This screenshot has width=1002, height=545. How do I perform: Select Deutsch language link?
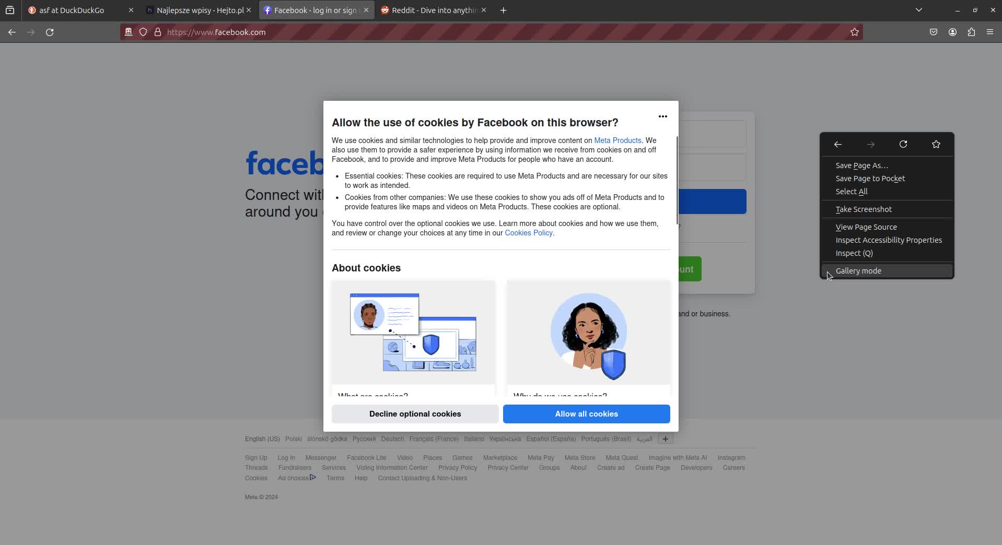[392, 439]
